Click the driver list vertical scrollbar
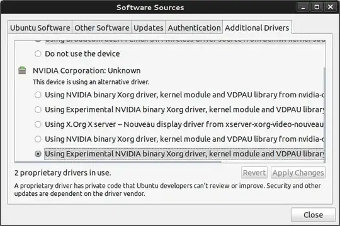340x226 pixels. (324, 115)
